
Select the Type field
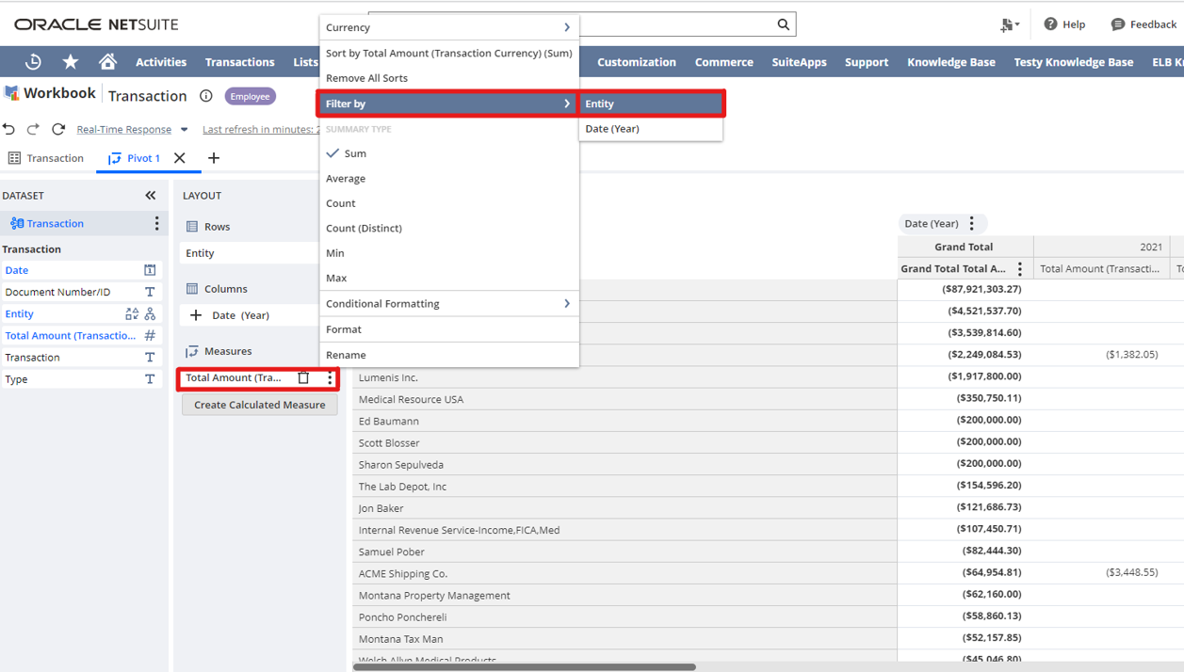tap(81, 379)
